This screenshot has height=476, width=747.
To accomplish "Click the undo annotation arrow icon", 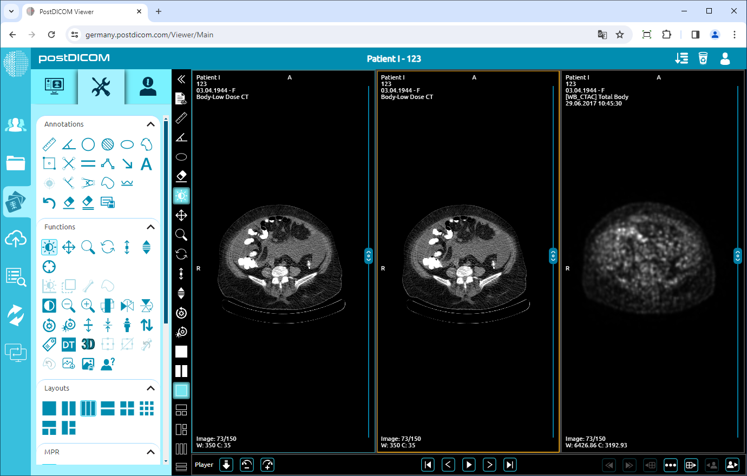I will 49,203.
